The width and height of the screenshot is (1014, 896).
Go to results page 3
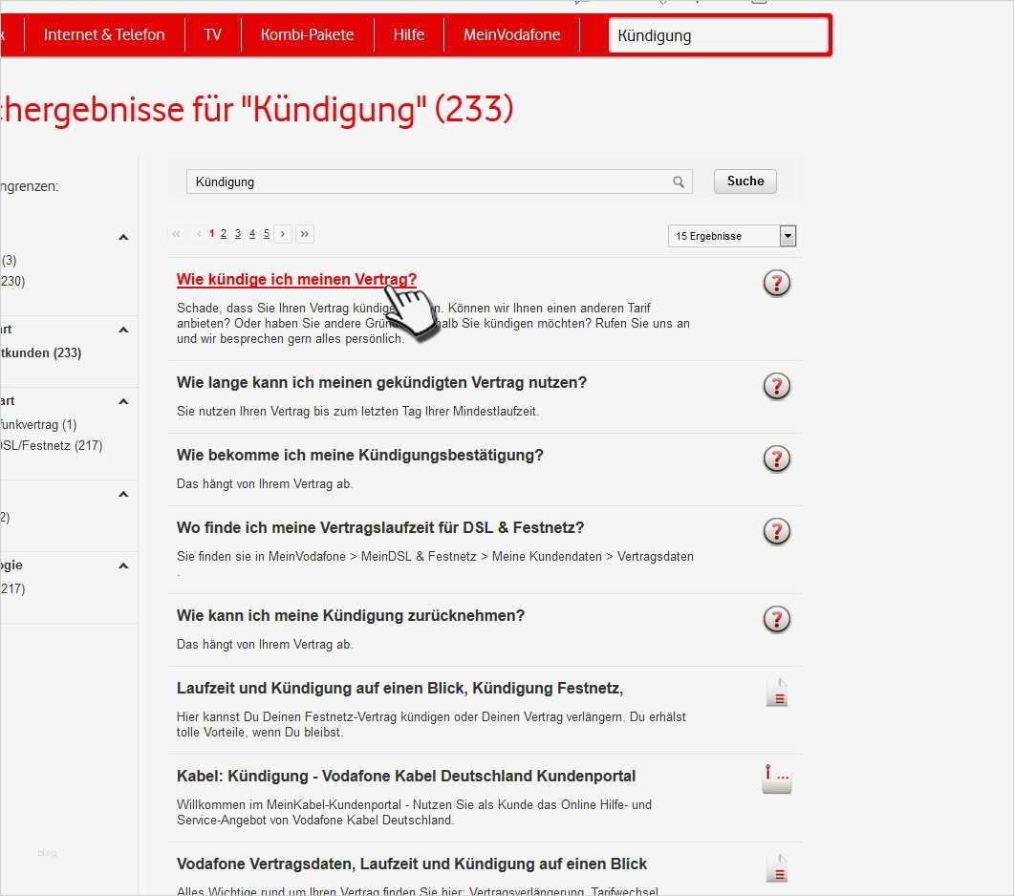click(238, 234)
